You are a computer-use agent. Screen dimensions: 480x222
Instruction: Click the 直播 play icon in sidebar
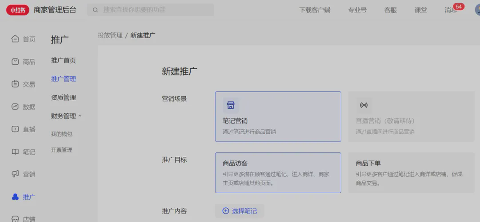pos(15,129)
